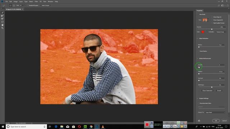The width and height of the screenshot is (230, 129).
Task: Click the red record button in recorder
Action: (x=147, y=125)
